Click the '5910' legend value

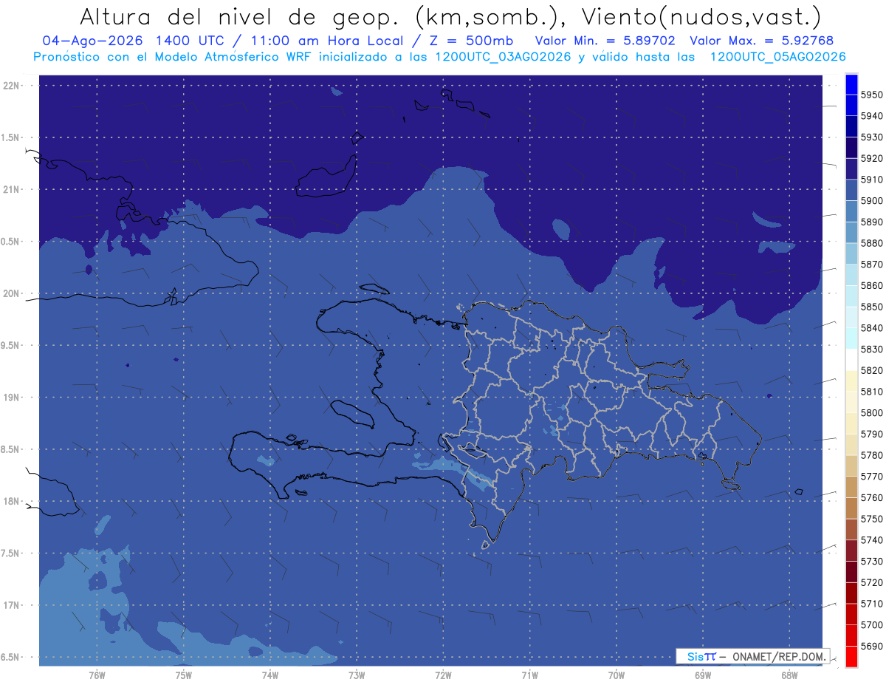(x=872, y=180)
